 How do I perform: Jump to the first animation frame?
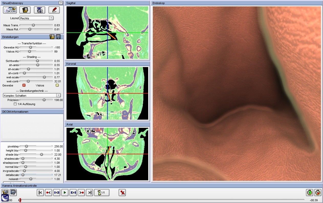(40, 193)
